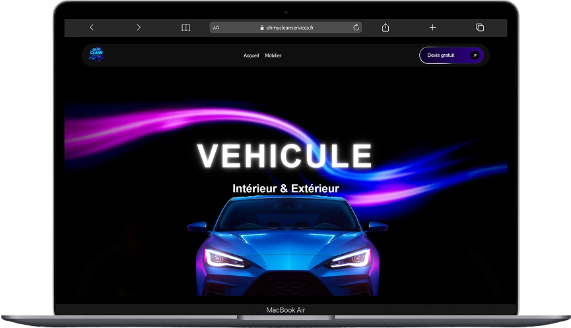This screenshot has width=571, height=328.
Task: Click the VEHICULE heading text
Action: pyautogui.click(x=285, y=156)
